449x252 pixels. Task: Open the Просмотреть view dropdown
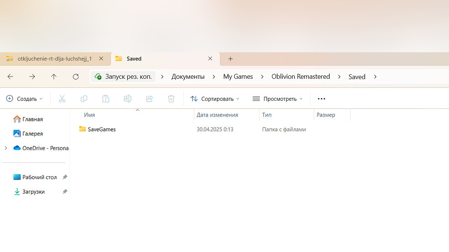coord(277,99)
